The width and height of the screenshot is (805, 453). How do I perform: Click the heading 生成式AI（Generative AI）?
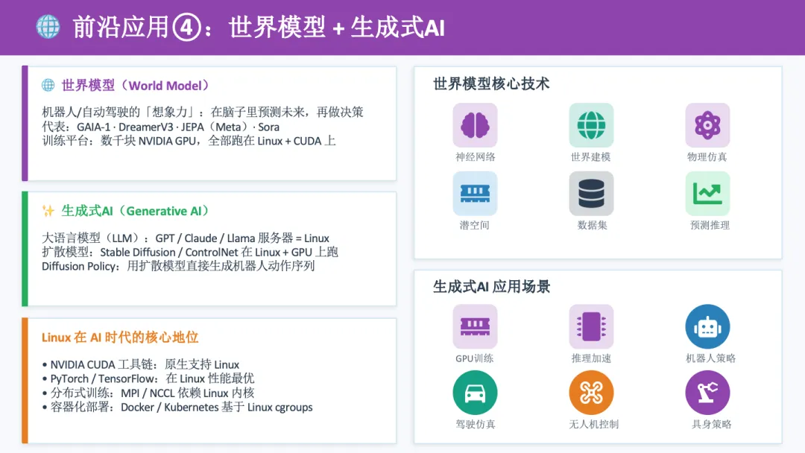135,211
